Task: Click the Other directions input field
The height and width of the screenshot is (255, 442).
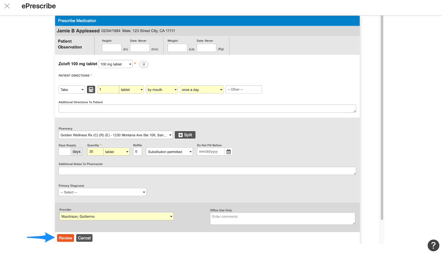Action: (244, 90)
